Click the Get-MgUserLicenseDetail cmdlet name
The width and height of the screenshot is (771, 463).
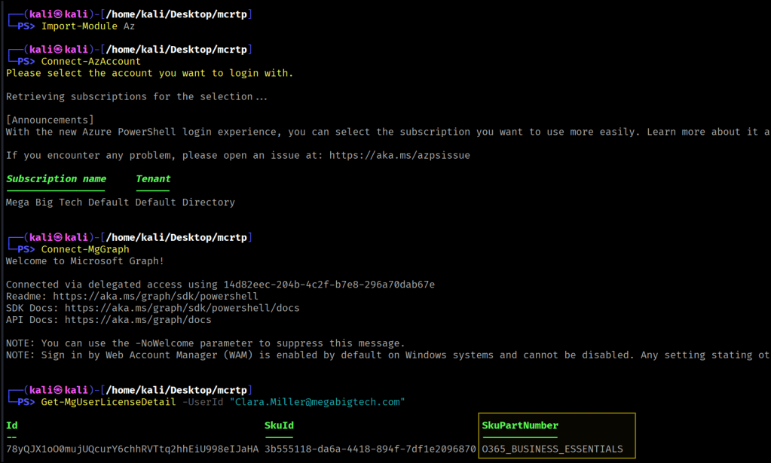109,402
